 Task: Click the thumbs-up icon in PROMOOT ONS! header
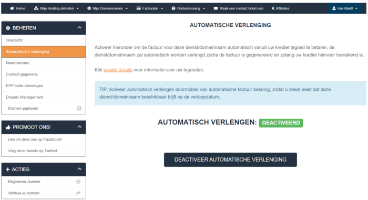point(8,127)
